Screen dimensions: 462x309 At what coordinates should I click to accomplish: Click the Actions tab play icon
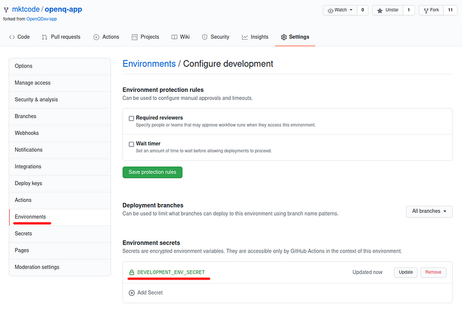96,37
